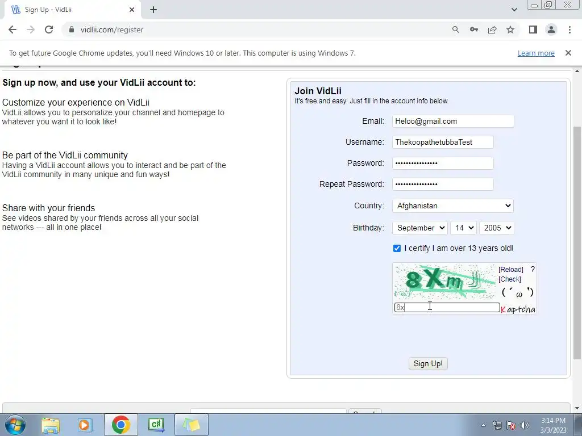
Task: Select the Sign Up - VidLii tab
Action: coord(72,10)
